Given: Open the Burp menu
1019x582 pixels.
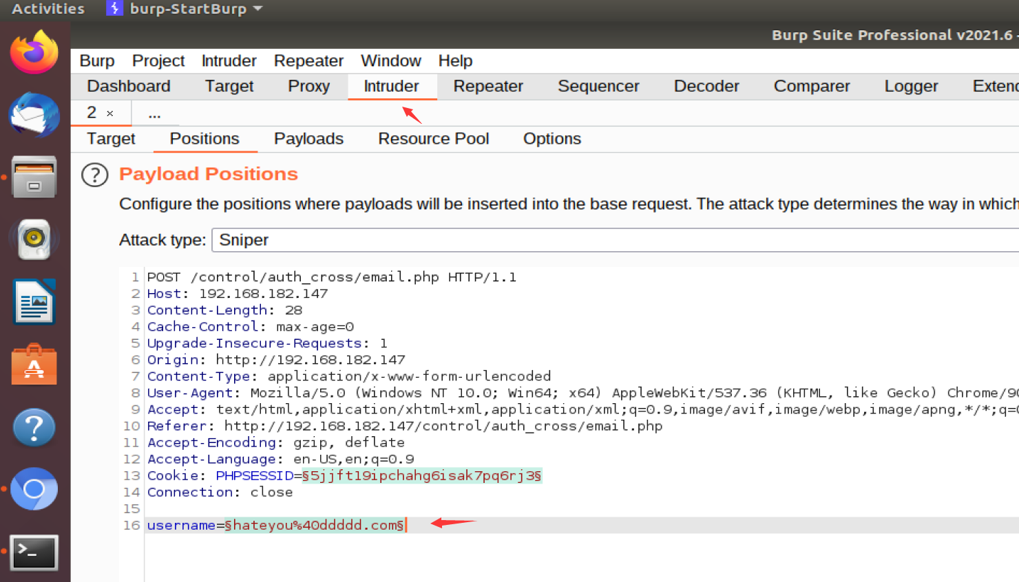Looking at the screenshot, I should 97,61.
